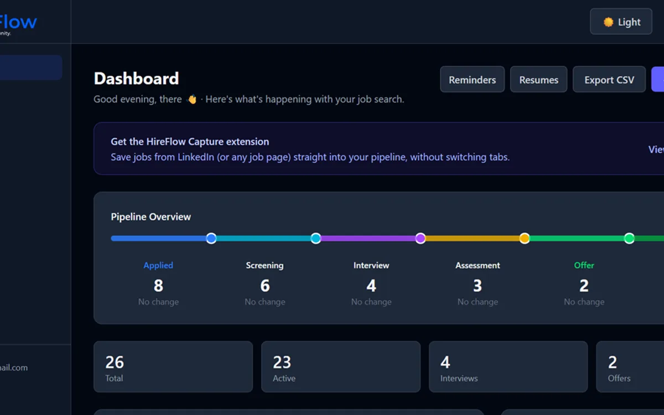Open the Reminders panel
The height and width of the screenshot is (415, 664).
[x=472, y=80]
